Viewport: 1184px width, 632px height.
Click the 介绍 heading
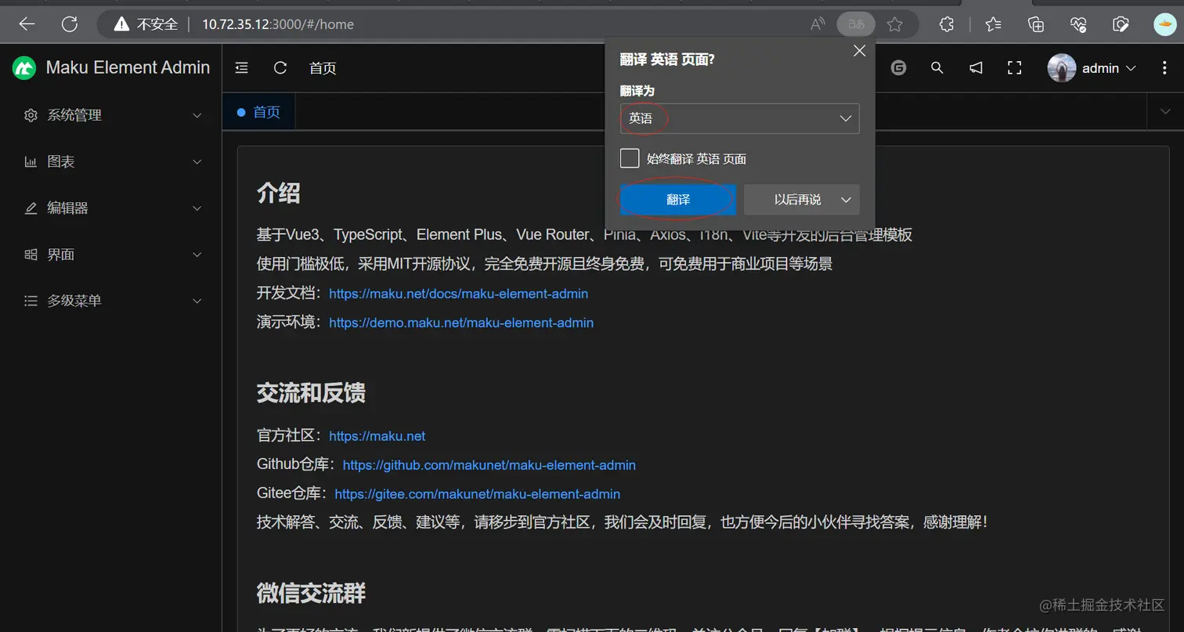point(279,193)
